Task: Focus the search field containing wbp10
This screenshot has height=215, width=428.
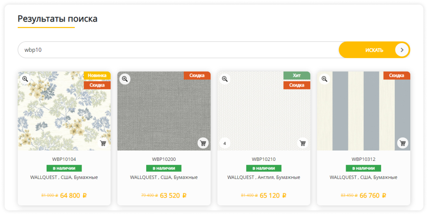Action: click(177, 50)
